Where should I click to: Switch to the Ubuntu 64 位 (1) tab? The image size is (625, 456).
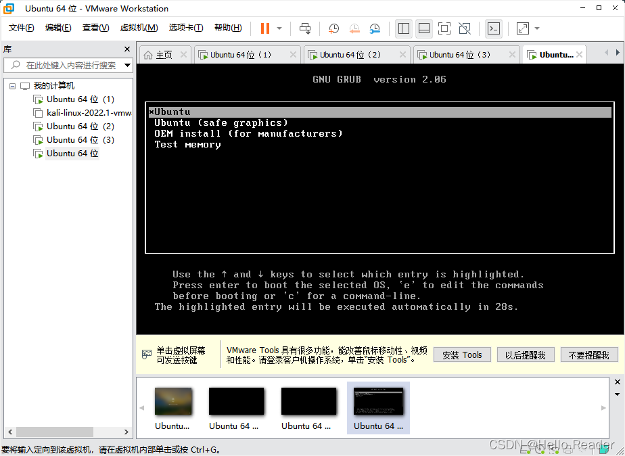(x=240, y=55)
